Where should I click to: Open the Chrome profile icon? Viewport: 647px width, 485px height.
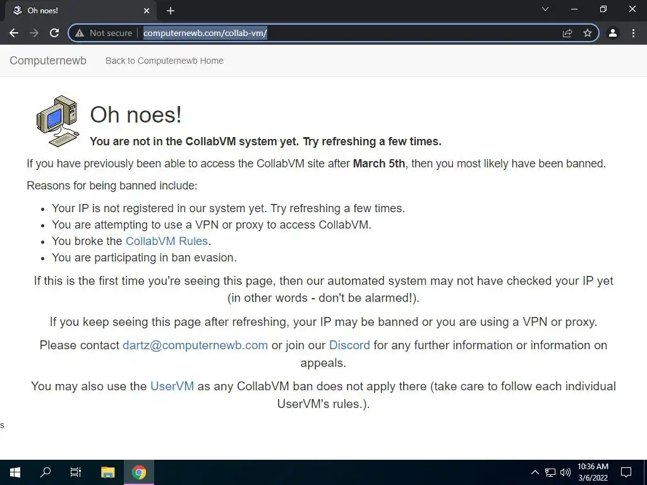click(613, 33)
